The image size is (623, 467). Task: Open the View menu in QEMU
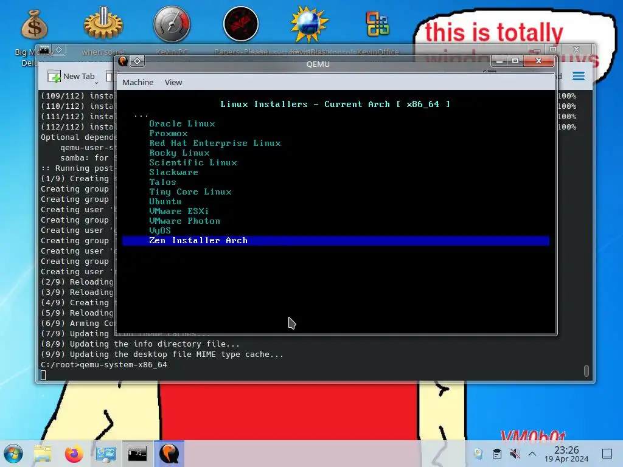click(173, 82)
